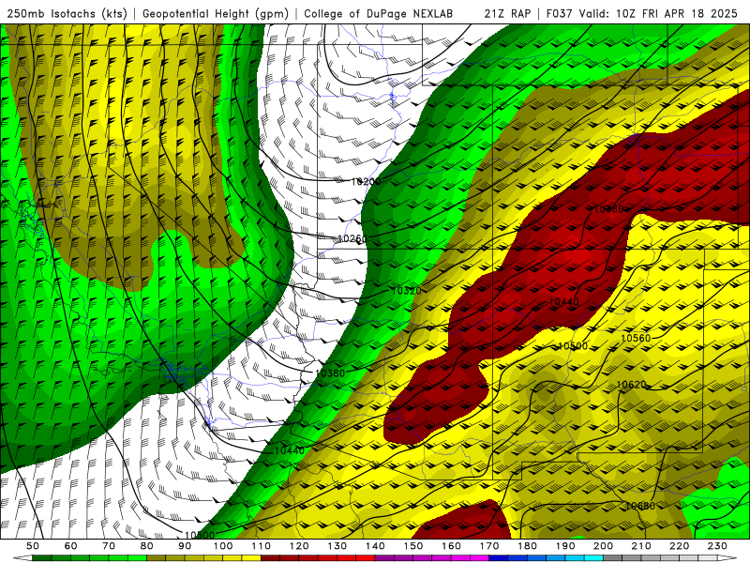
Task: Click the 'FRI APR 18 2025' valid date text
Action: coord(690,13)
